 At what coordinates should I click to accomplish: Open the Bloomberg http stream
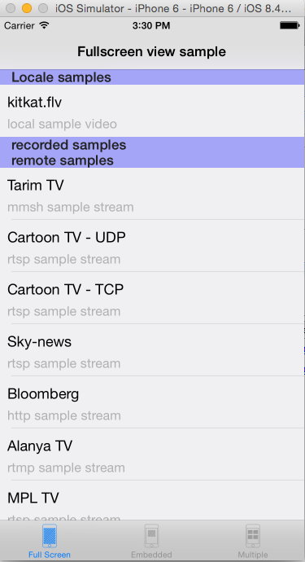pyautogui.click(x=153, y=402)
